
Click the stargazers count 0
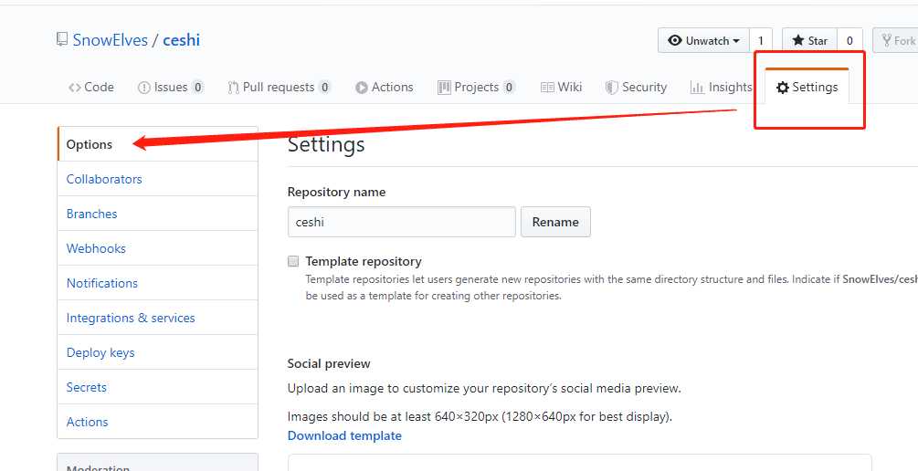click(849, 40)
